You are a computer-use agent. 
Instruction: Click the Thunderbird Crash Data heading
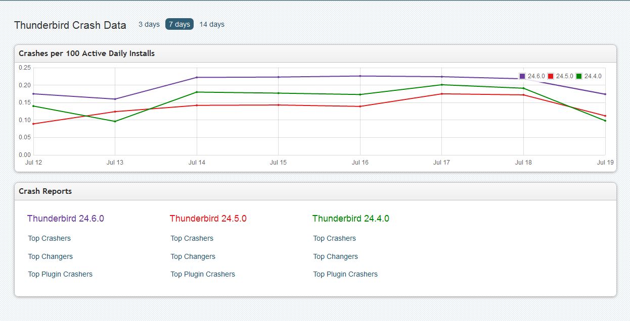[x=70, y=25]
